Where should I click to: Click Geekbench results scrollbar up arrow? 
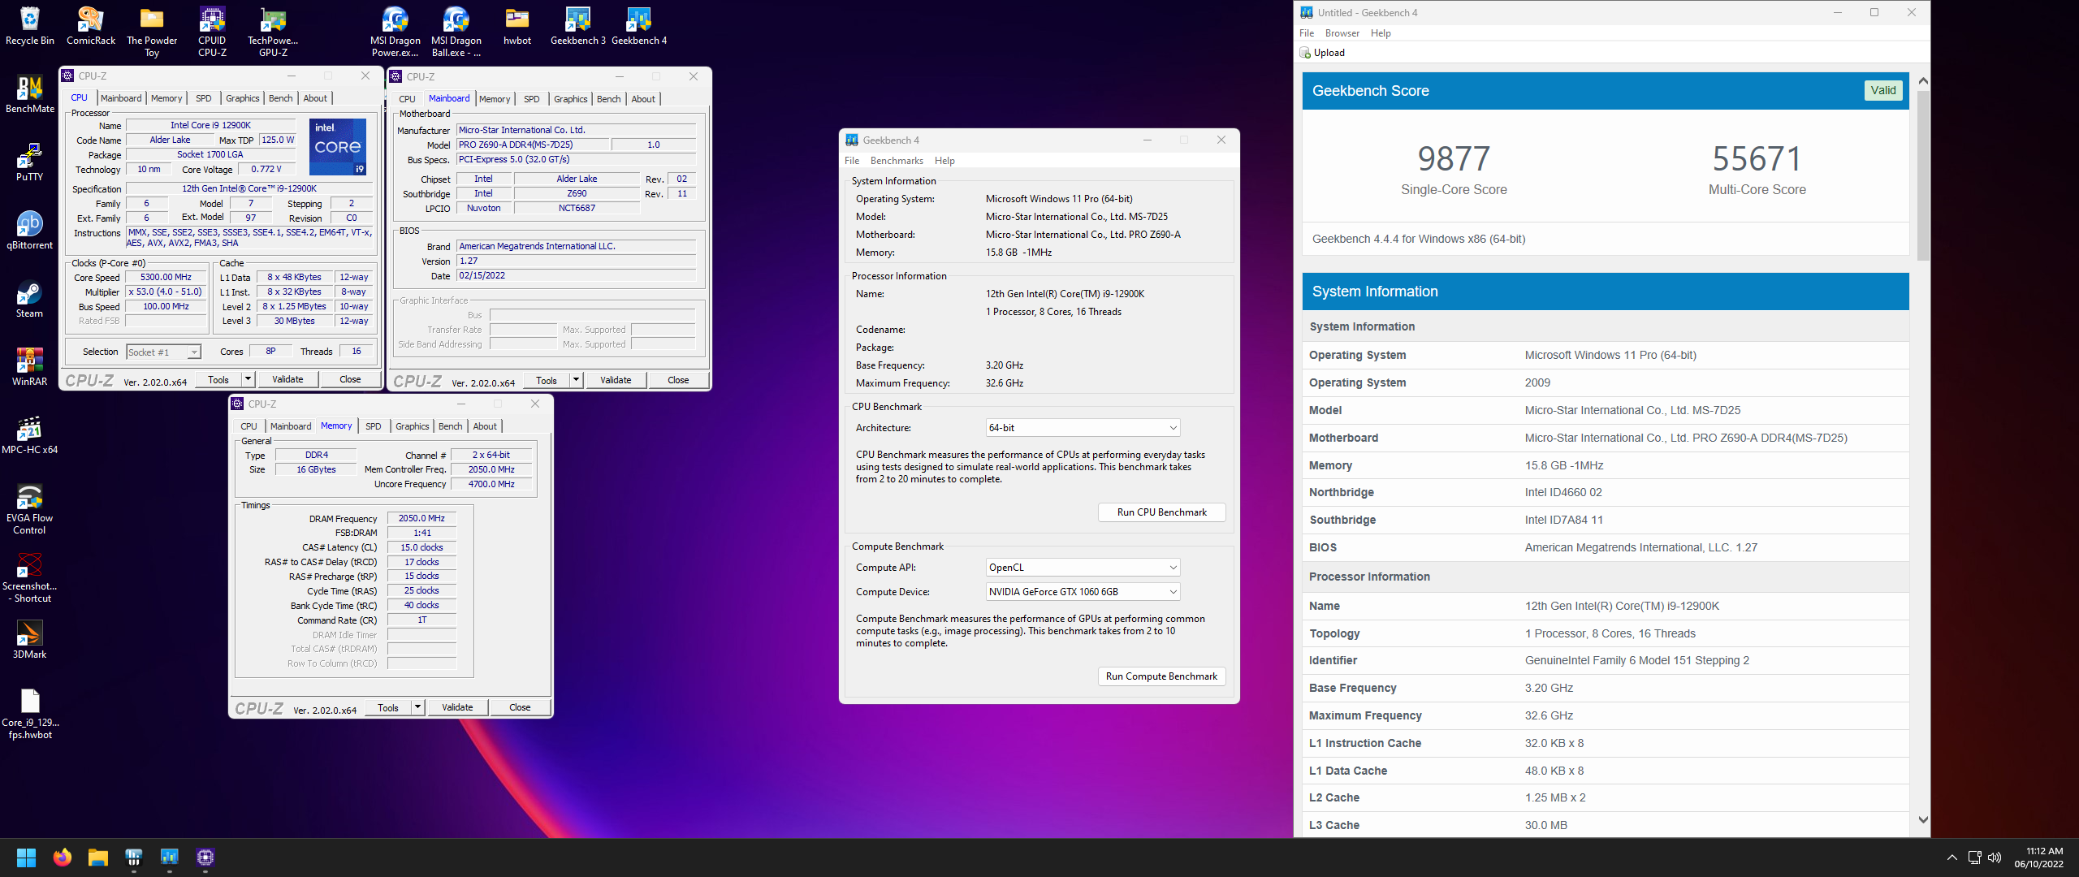(1922, 81)
